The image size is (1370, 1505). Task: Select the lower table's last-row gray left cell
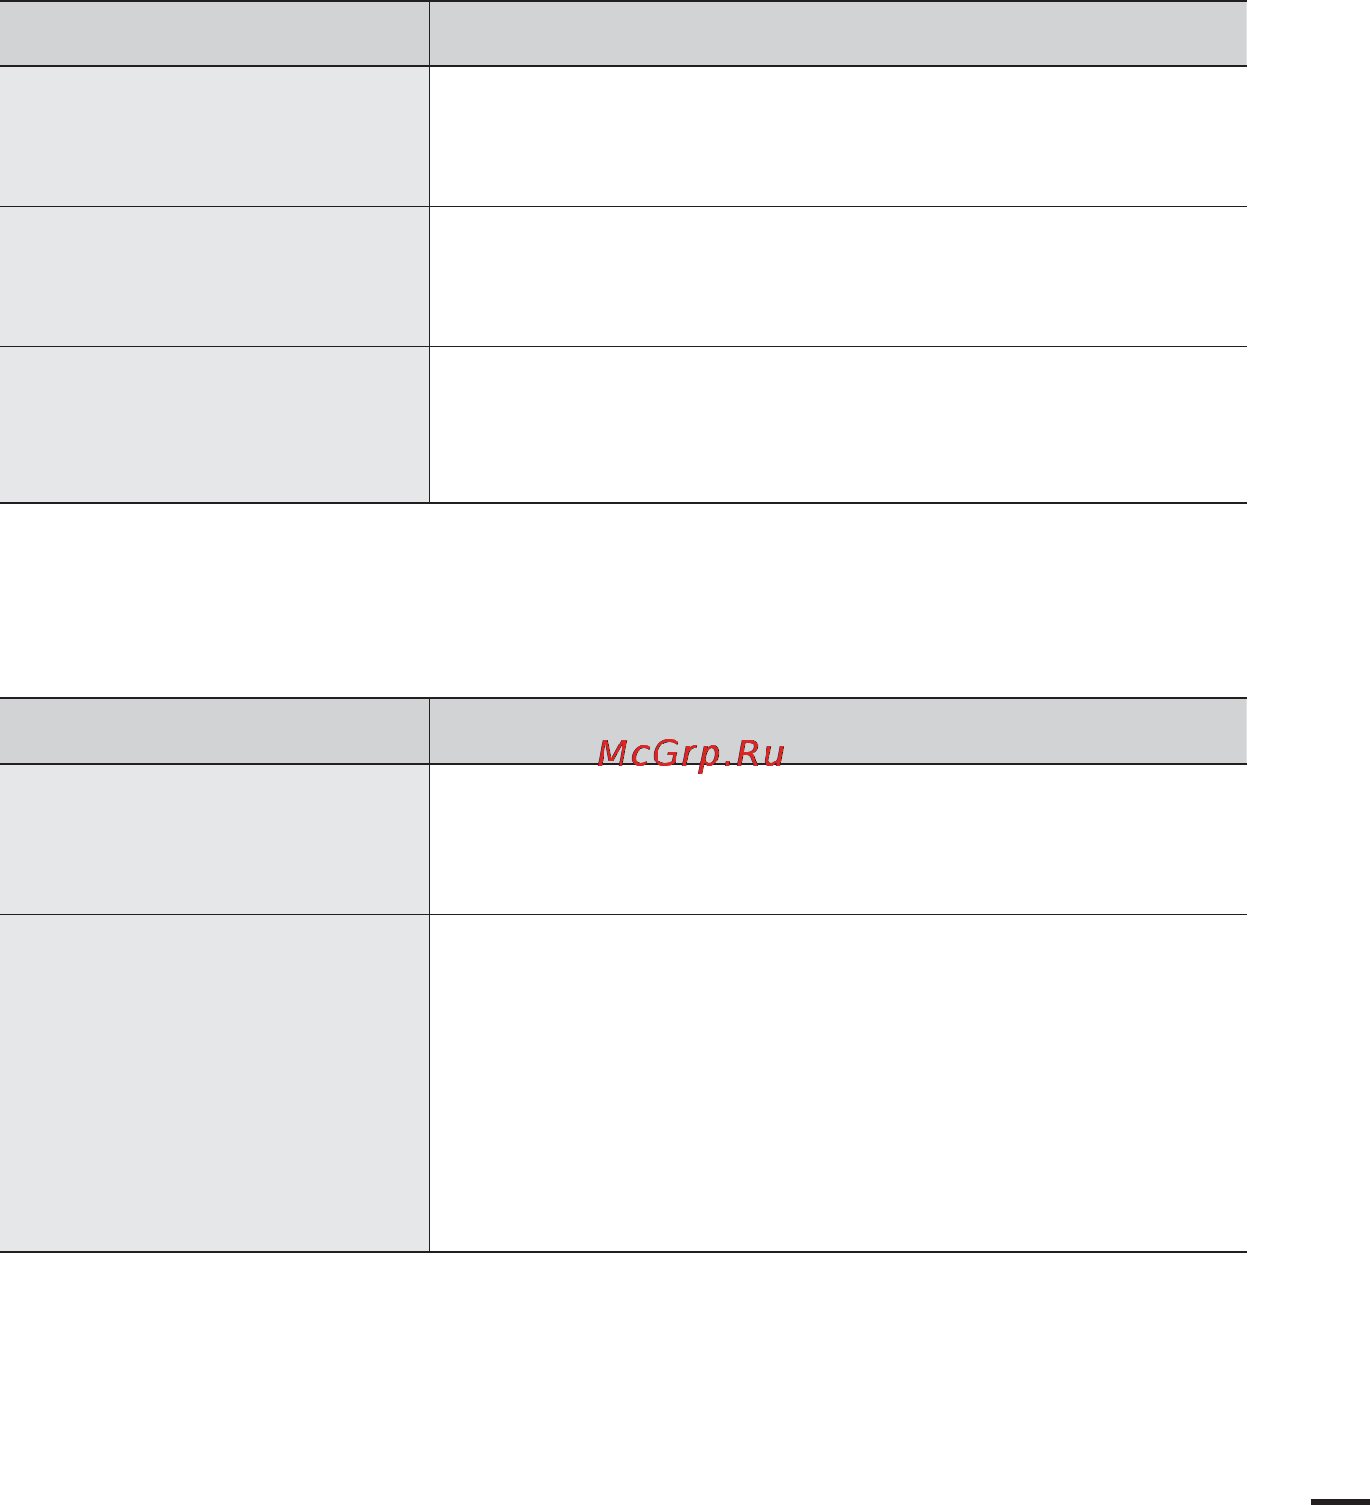[214, 1176]
